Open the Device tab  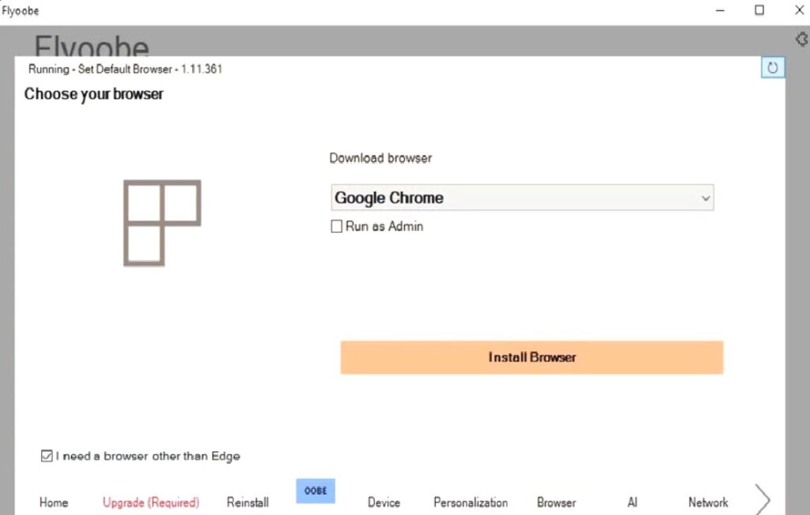(x=384, y=502)
